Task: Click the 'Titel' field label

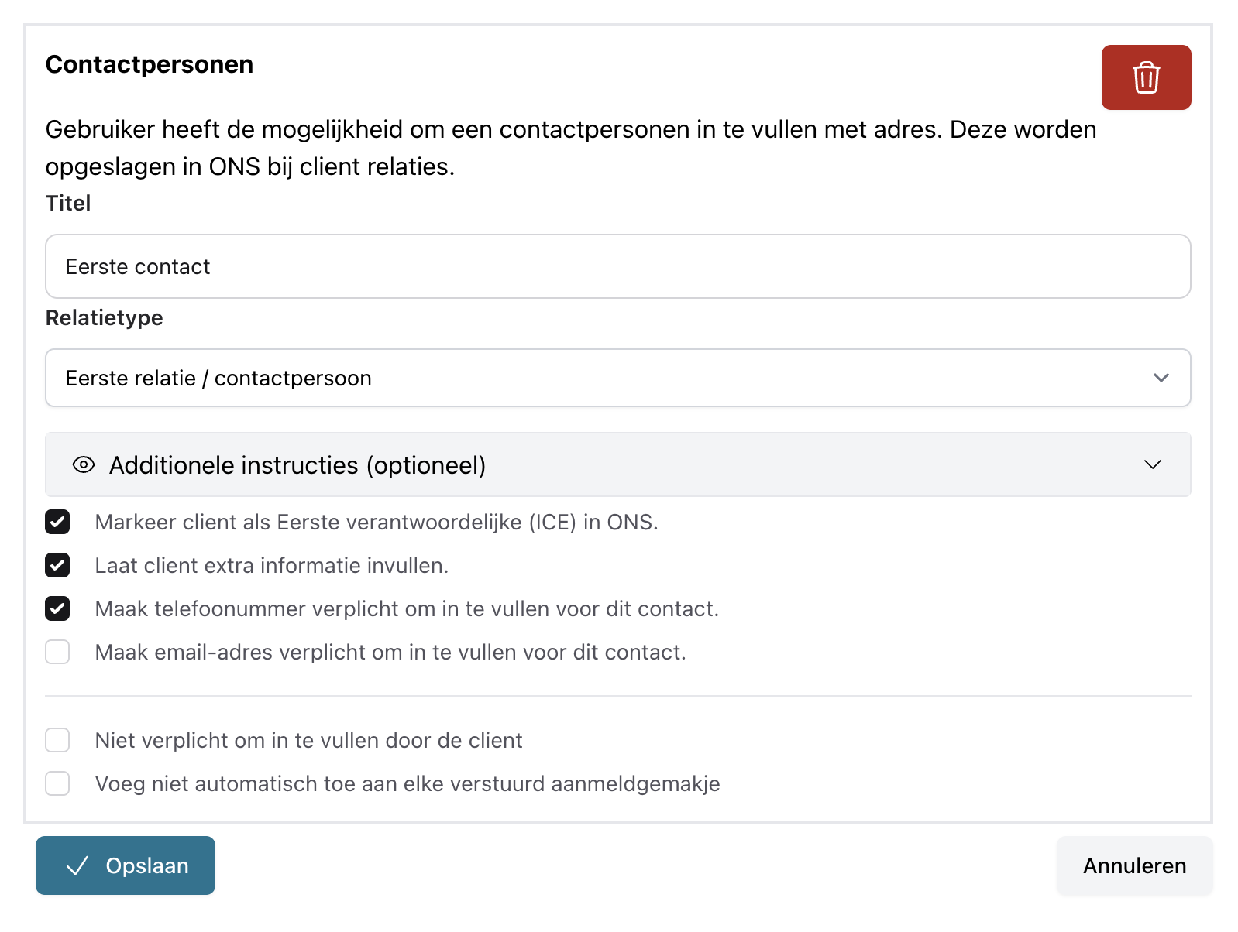Action: pyautogui.click(x=68, y=203)
